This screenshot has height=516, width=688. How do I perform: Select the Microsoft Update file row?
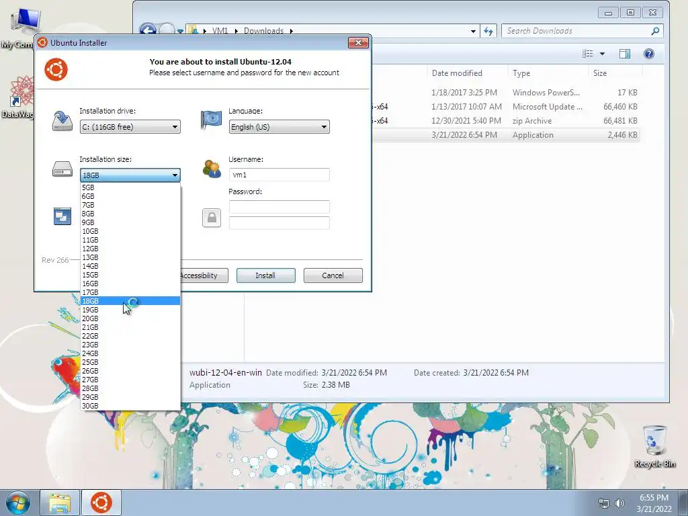tap(505, 107)
